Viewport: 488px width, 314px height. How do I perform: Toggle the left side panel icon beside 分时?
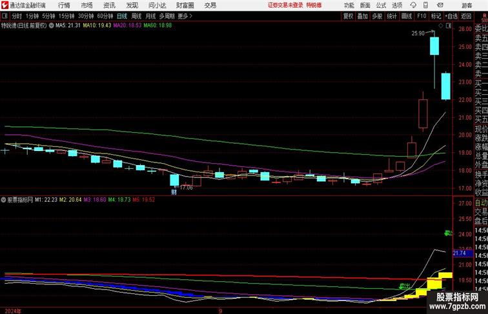pyautogui.click(x=5, y=16)
